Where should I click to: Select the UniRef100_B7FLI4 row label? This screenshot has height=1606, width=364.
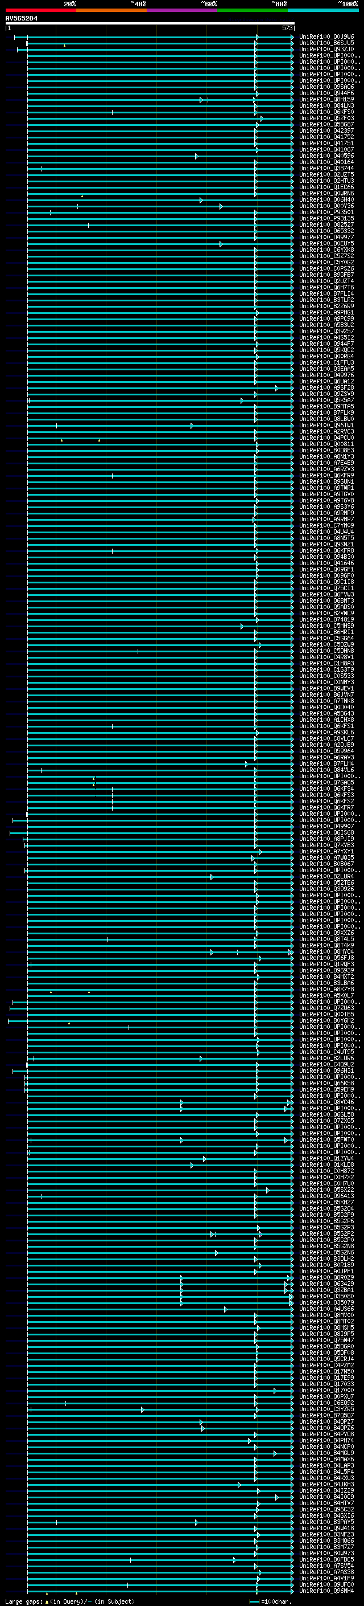click(326, 293)
